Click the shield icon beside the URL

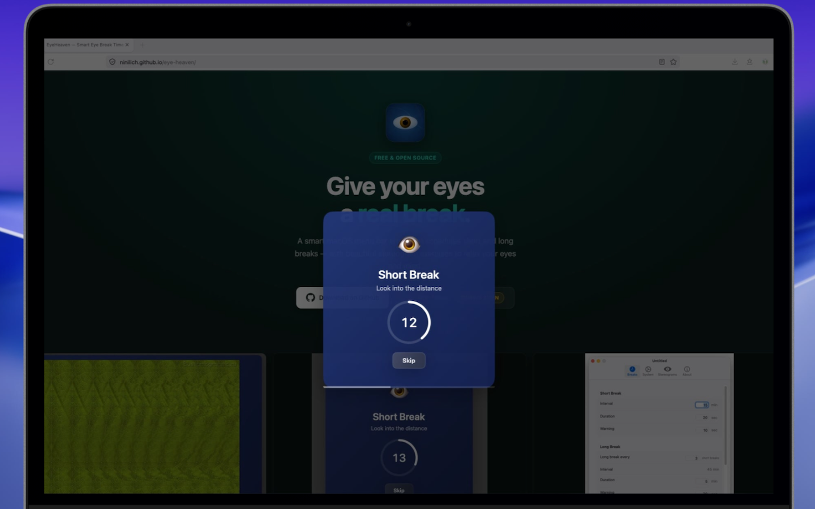[x=112, y=62]
